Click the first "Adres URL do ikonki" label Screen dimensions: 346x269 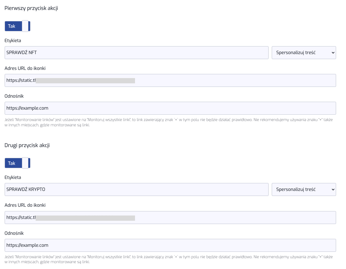[x=25, y=68]
